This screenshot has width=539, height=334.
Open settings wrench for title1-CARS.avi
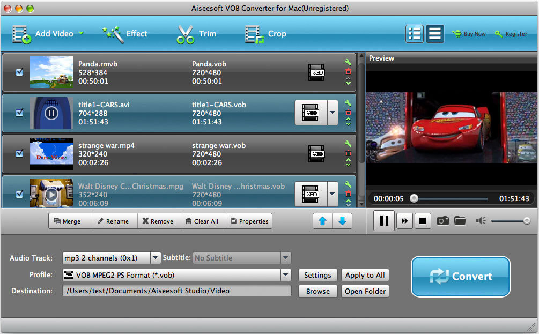click(x=348, y=103)
